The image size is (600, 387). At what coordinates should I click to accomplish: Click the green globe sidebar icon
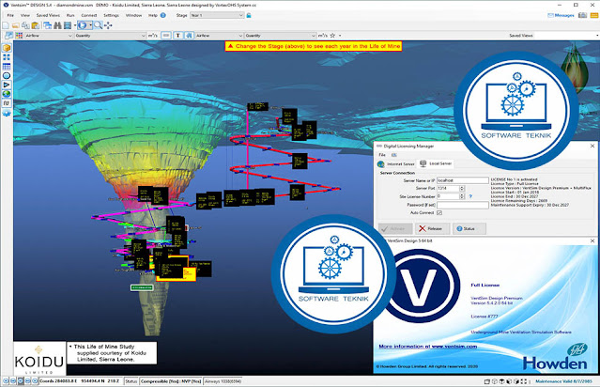click(x=7, y=94)
